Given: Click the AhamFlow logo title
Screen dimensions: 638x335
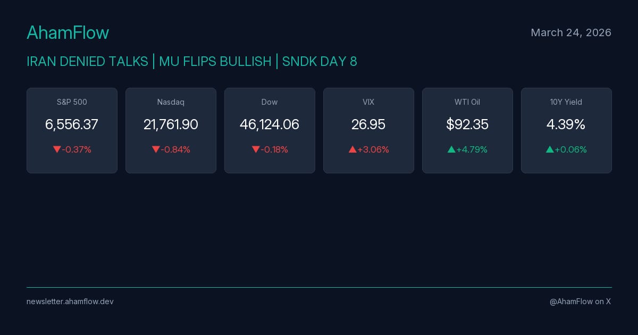Looking at the screenshot, I should point(68,33).
